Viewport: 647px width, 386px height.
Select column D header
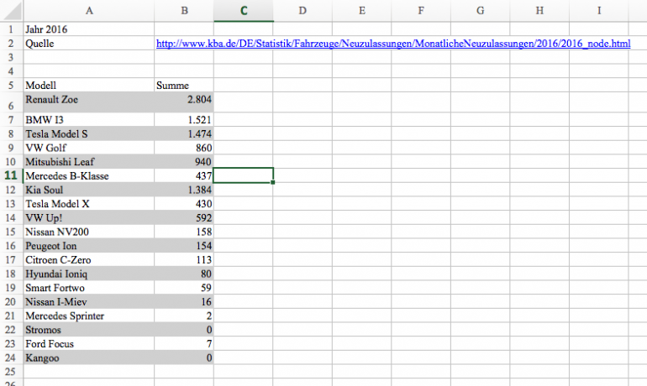[x=302, y=11]
